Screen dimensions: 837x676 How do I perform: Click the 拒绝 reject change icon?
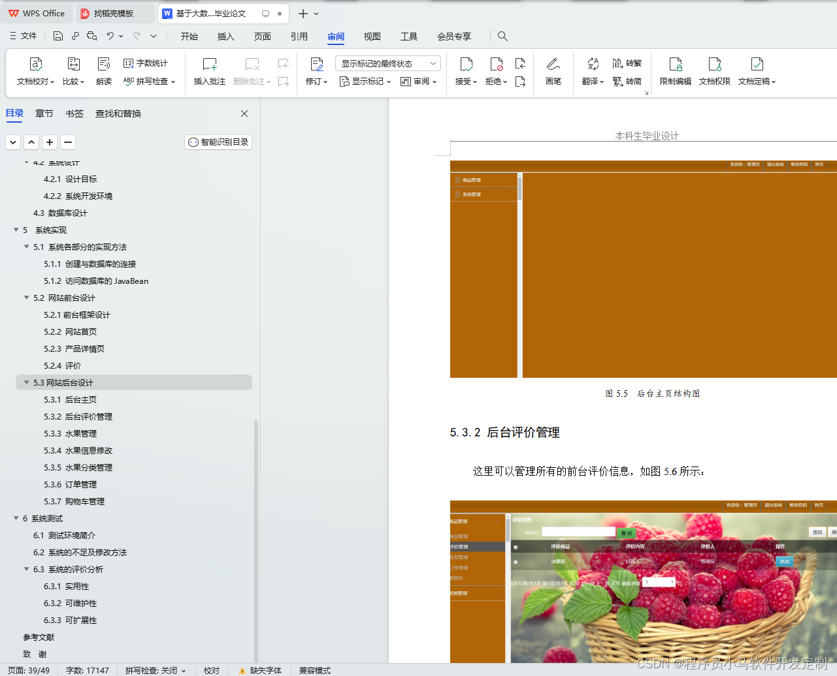click(497, 64)
